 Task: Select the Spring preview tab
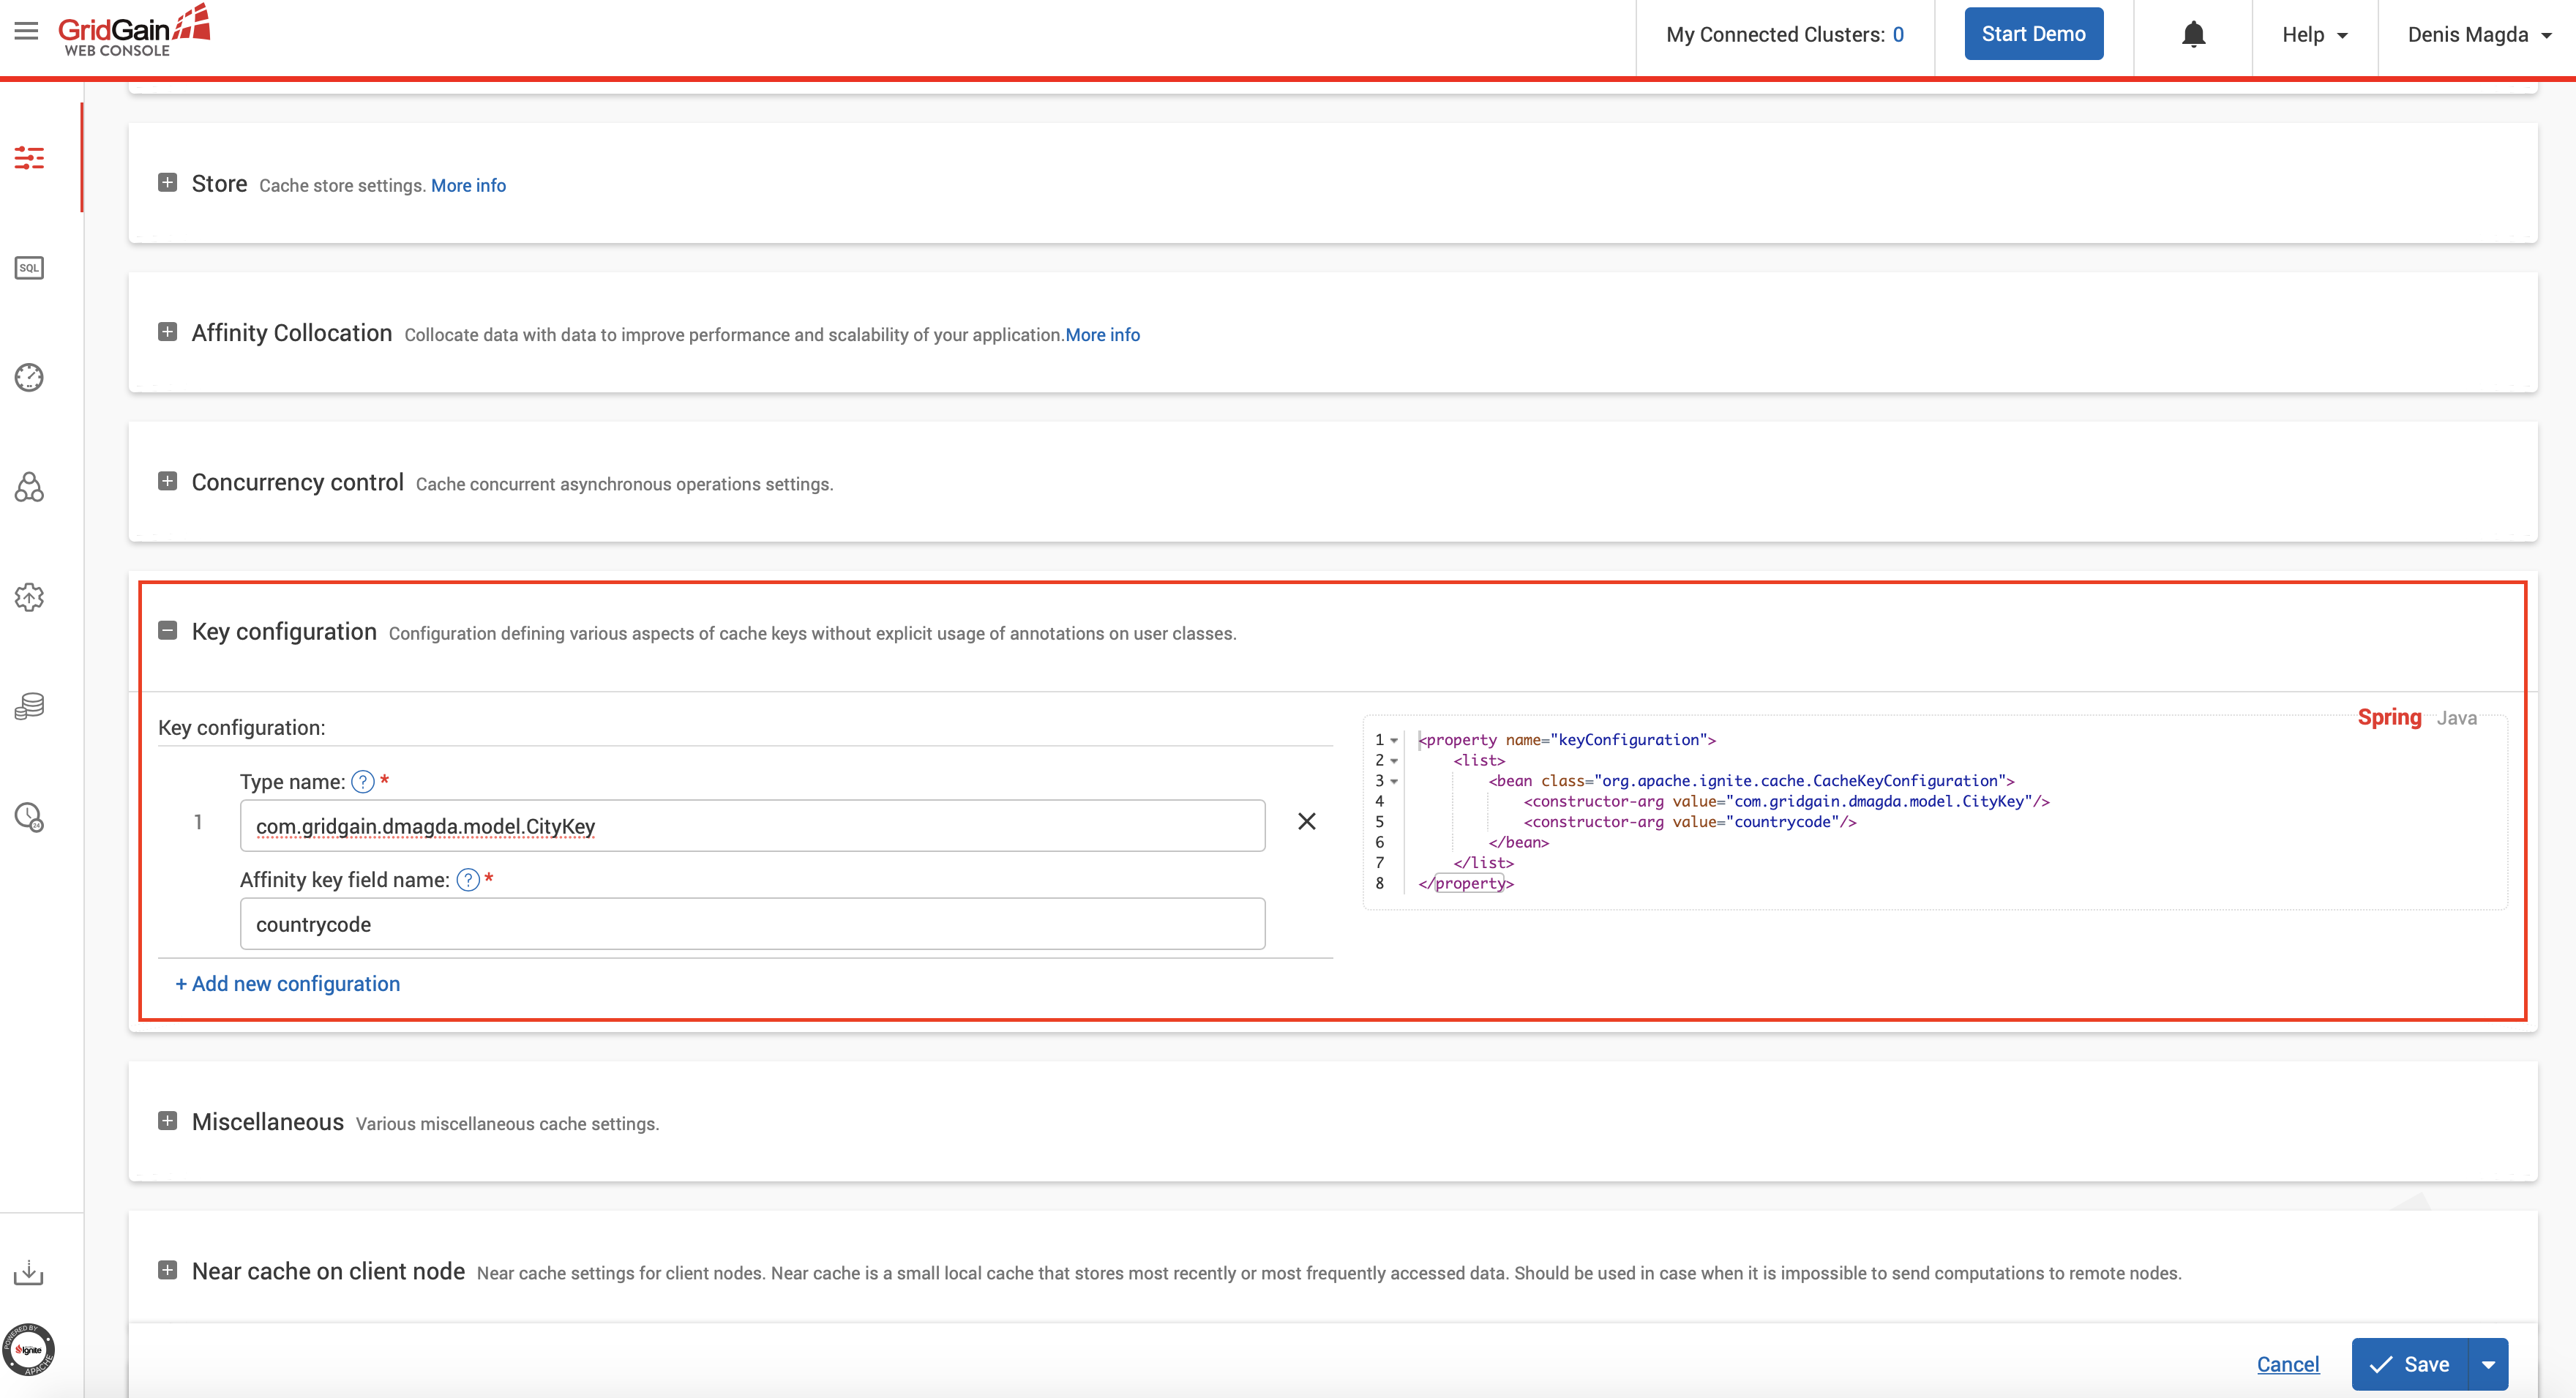coord(2389,717)
